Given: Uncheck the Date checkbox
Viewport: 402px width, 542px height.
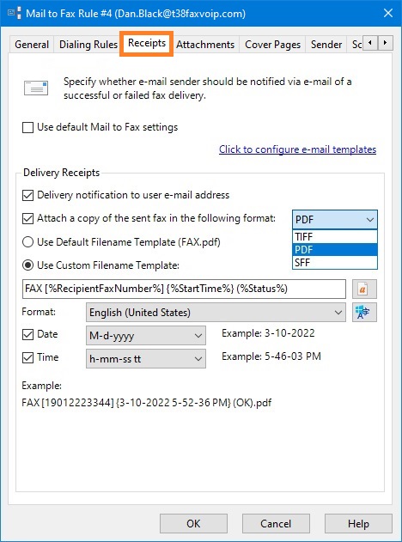Looking at the screenshot, I should (27, 335).
